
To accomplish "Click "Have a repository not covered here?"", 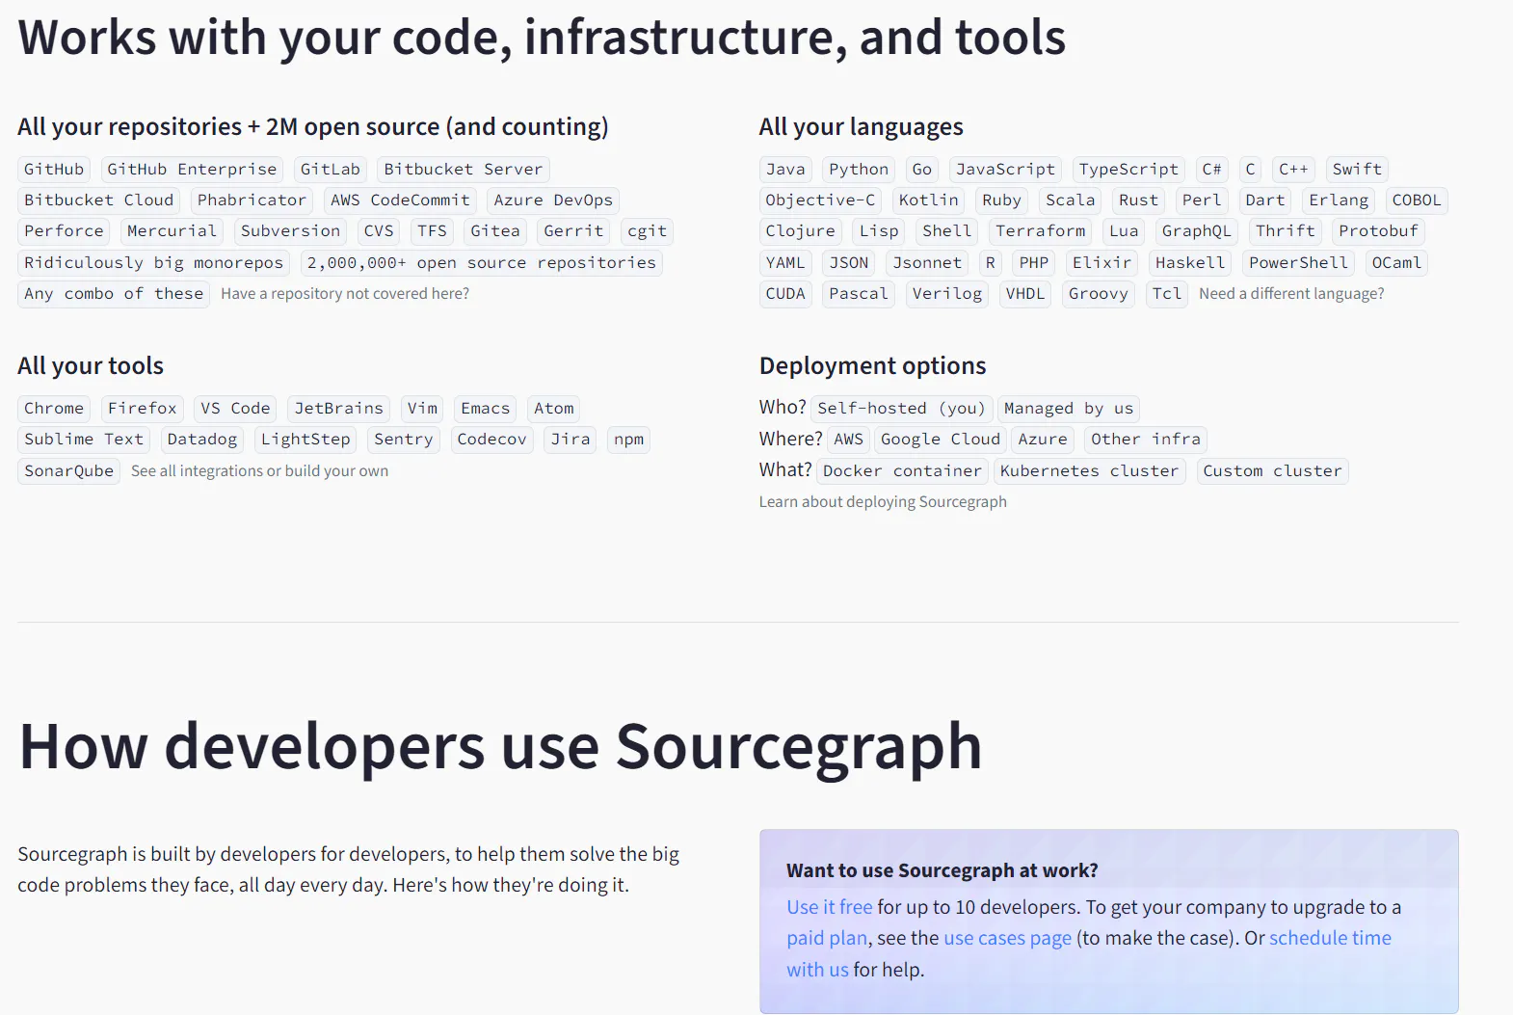I will tap(345, 293).
